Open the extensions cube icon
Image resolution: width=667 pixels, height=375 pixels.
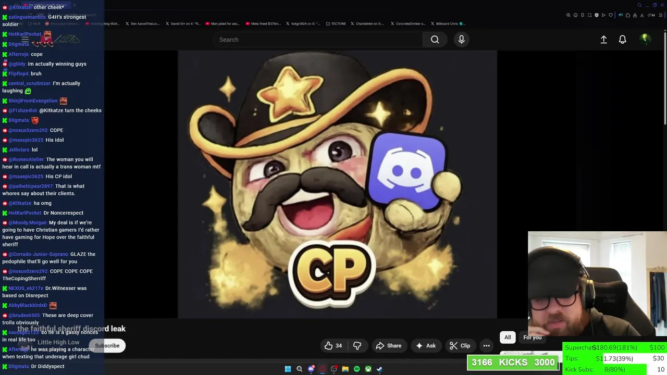(x=628, y=15)
